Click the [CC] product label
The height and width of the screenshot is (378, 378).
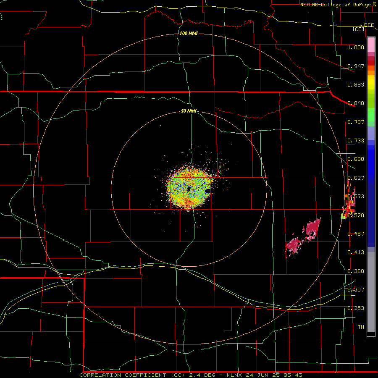point(359,29)
